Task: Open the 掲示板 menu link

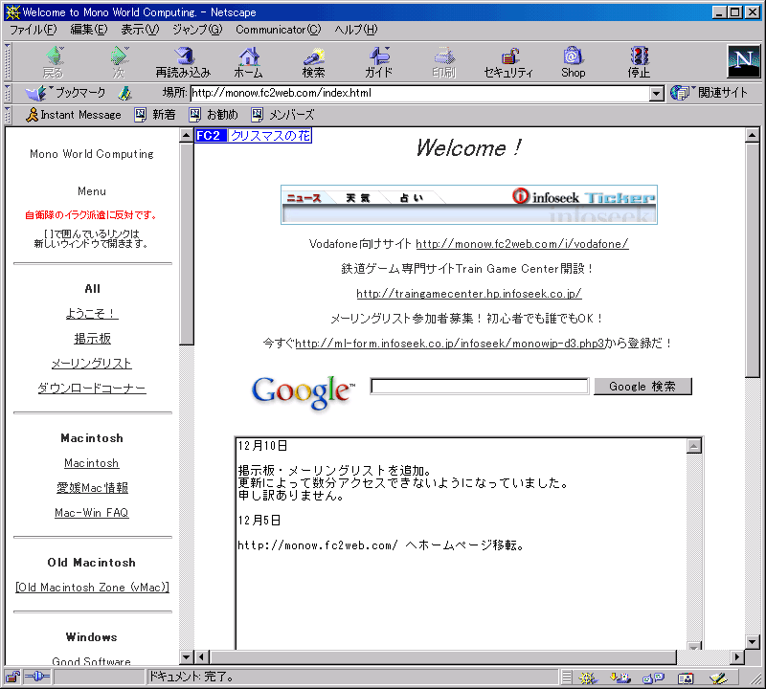Action: point(92,339)
